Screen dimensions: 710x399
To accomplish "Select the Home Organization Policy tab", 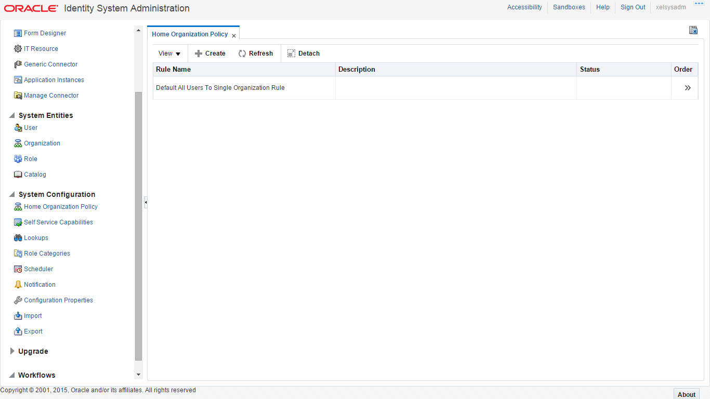I will coord(190,34).
